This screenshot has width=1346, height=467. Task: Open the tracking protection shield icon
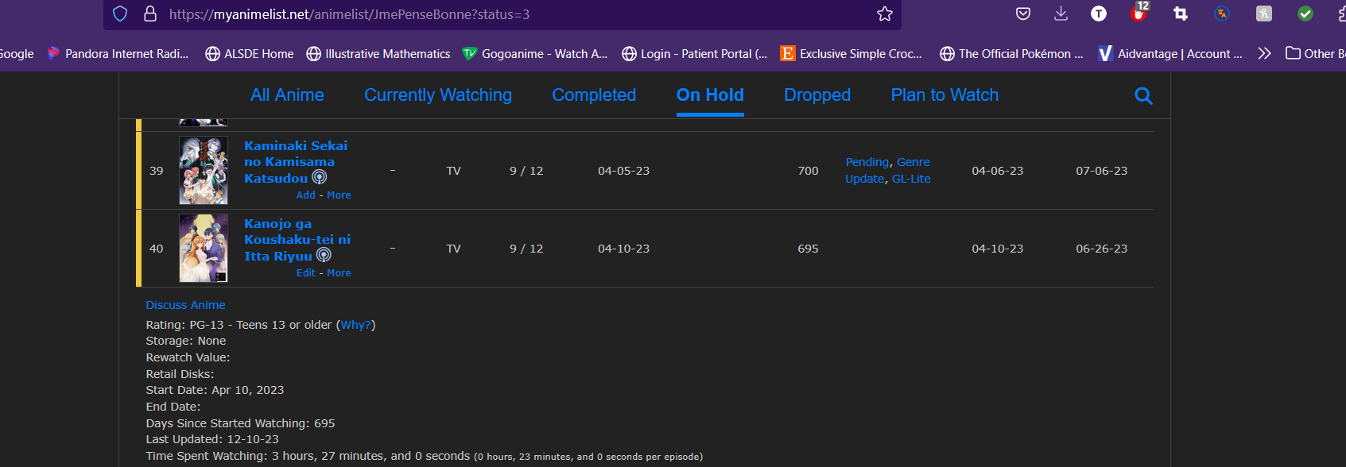click(120, 14)
